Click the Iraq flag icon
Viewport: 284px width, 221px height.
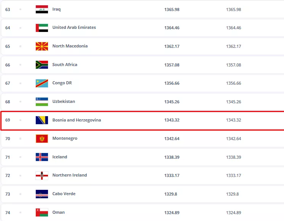pos(41,9)
